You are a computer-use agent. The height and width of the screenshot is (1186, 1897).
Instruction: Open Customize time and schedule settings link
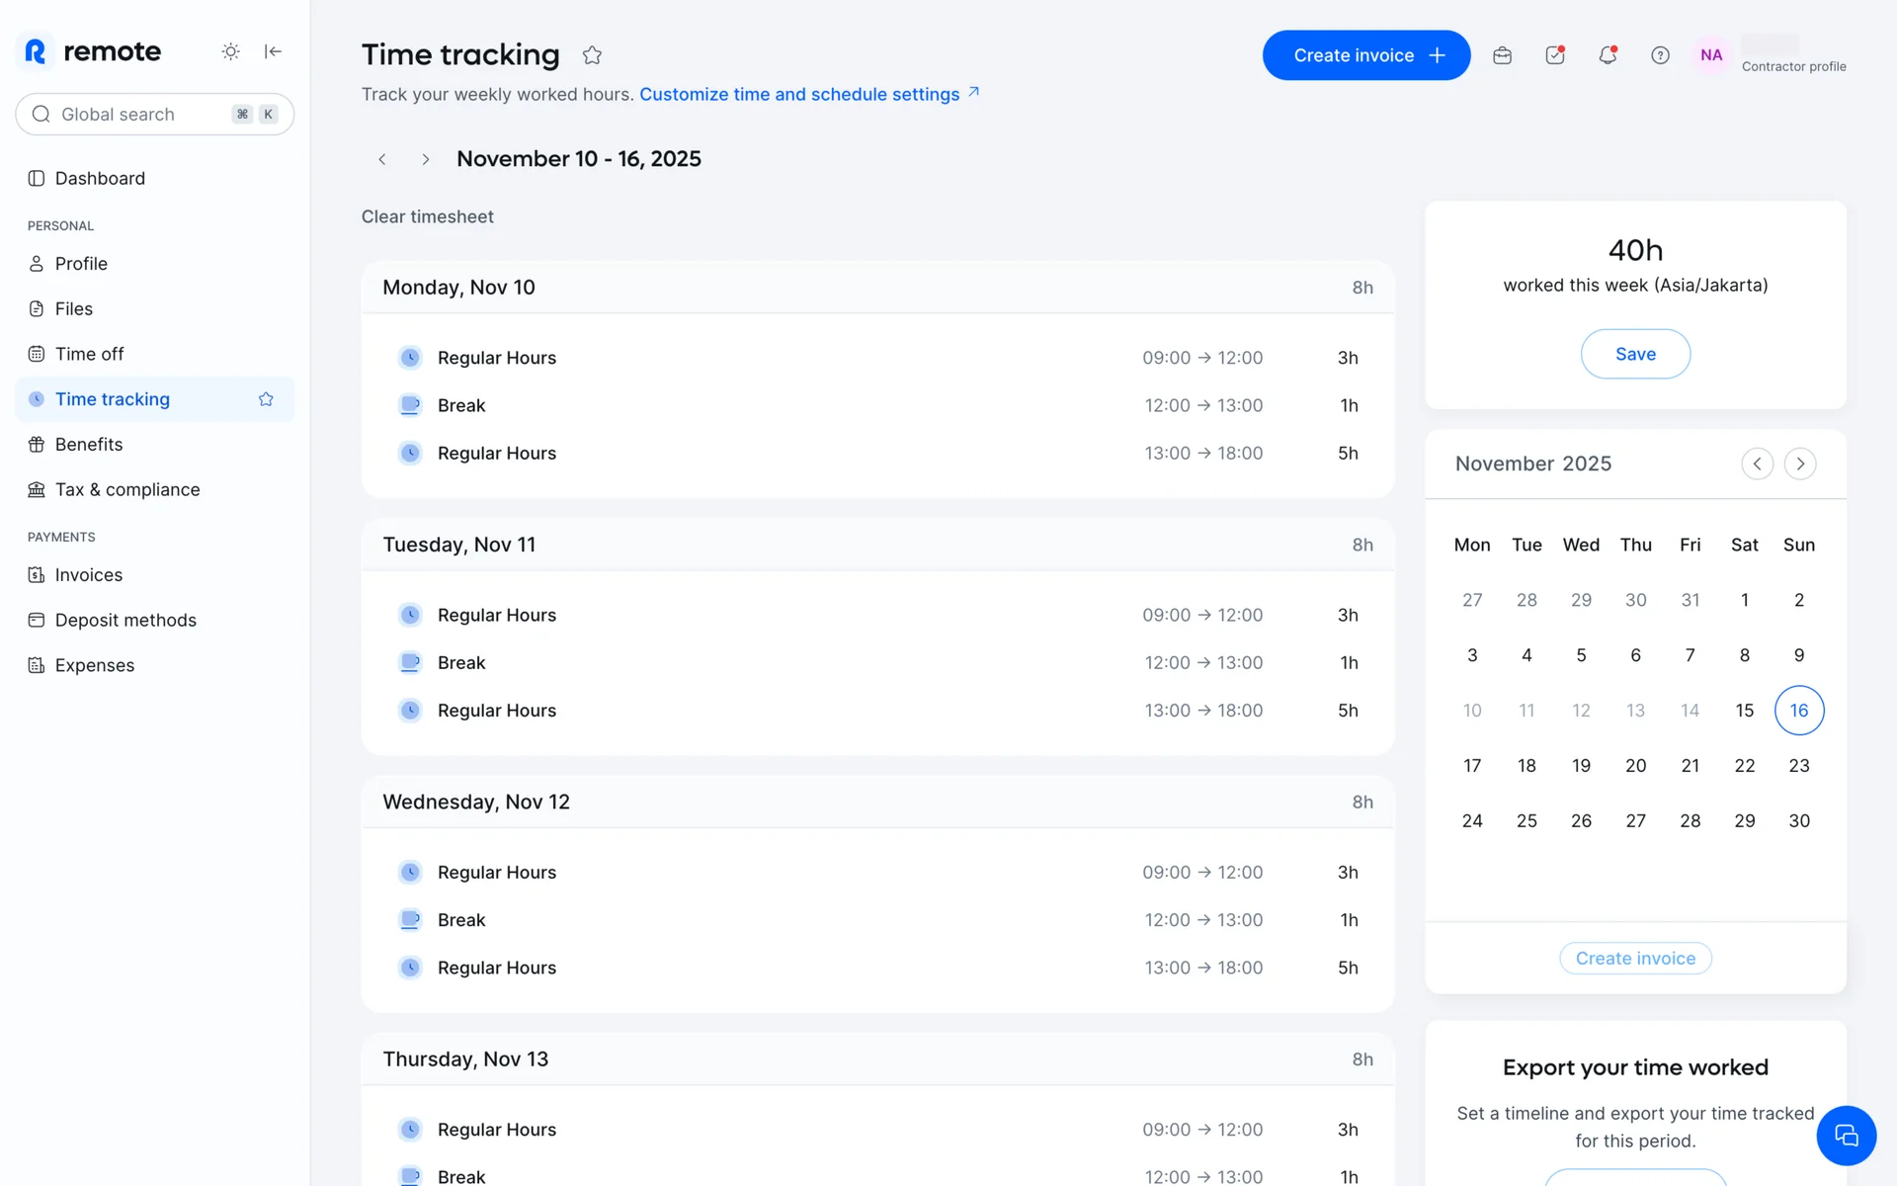point(799,94)
